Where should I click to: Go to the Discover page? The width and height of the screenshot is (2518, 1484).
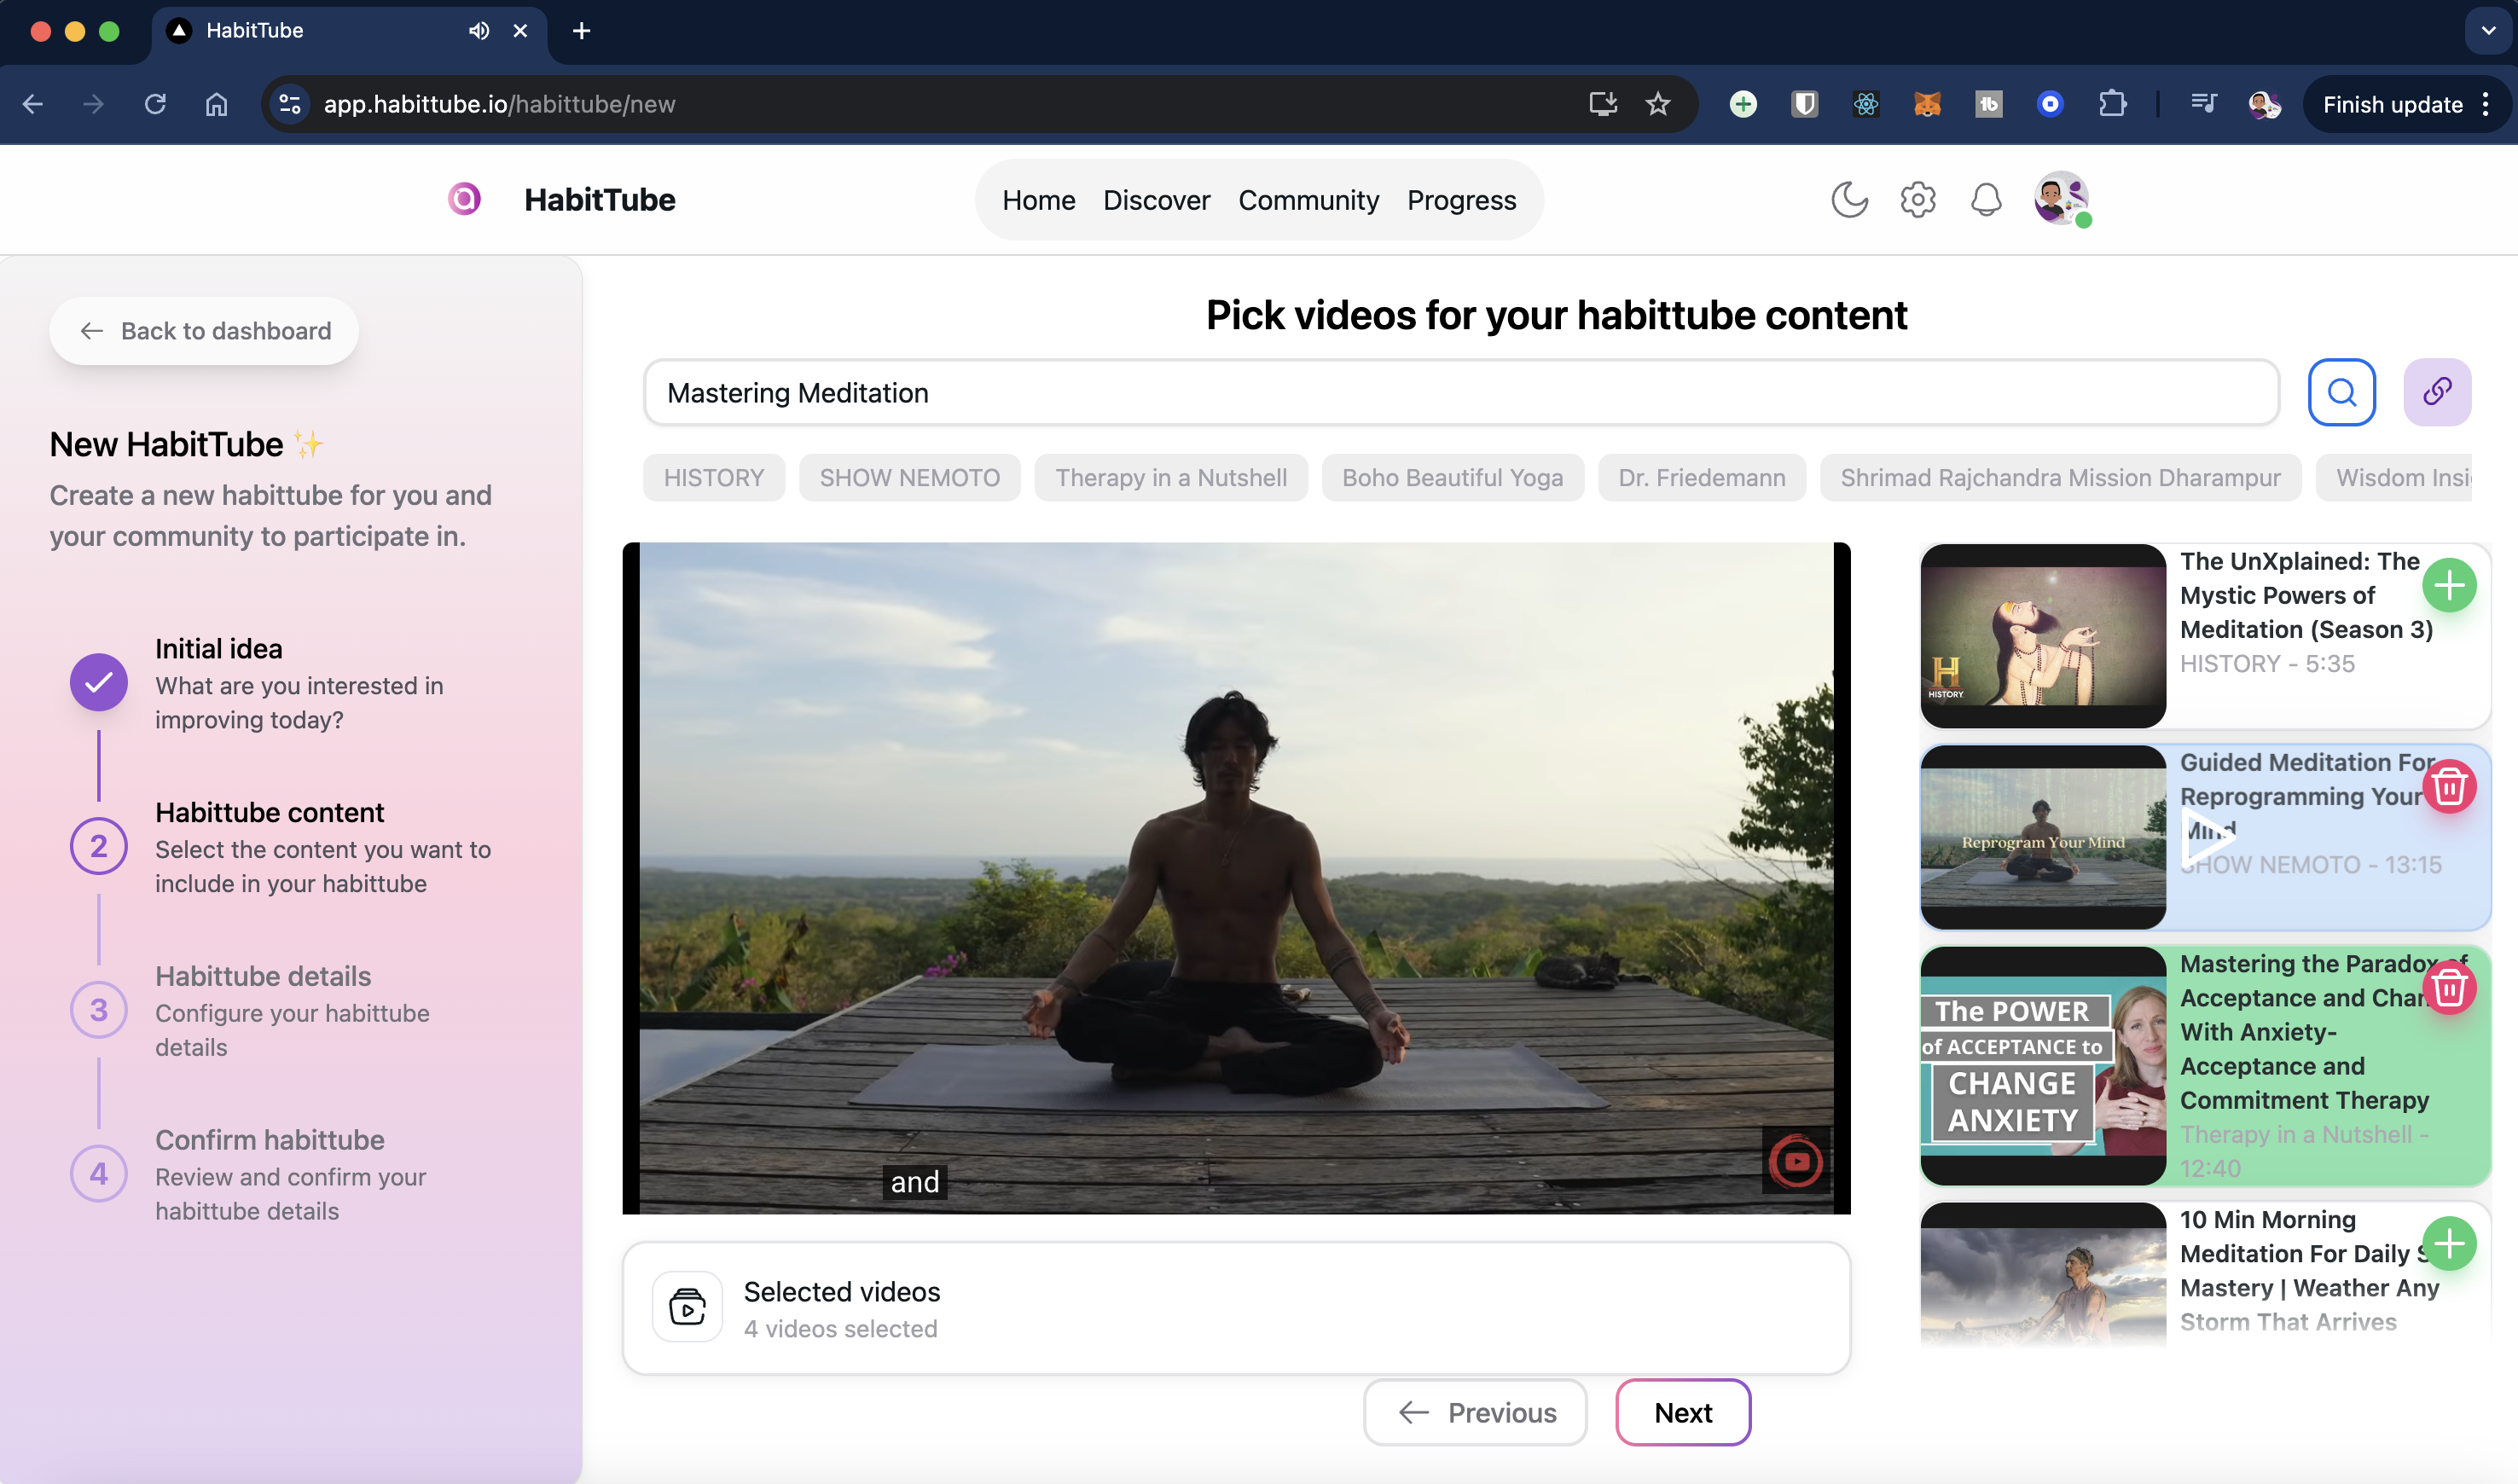pos(1156,200)
